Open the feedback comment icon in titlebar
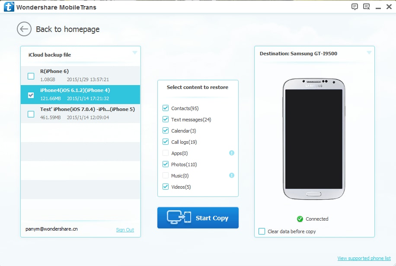 (354, 6)
